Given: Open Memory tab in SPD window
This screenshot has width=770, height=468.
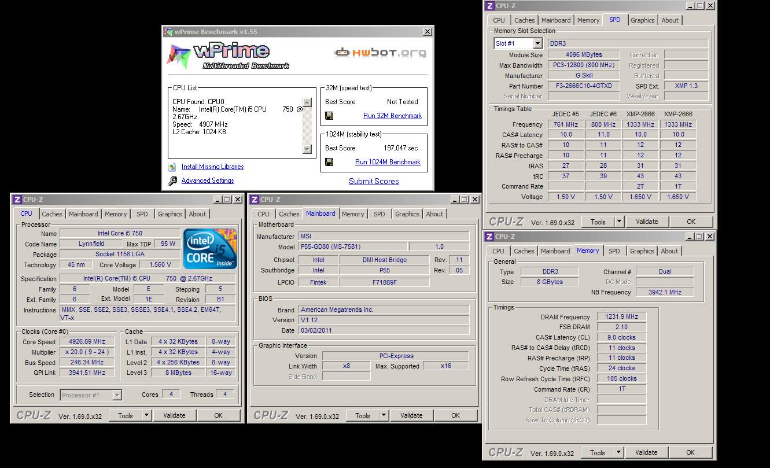Looking at the screenshot, I should click(x=588, y=20).
